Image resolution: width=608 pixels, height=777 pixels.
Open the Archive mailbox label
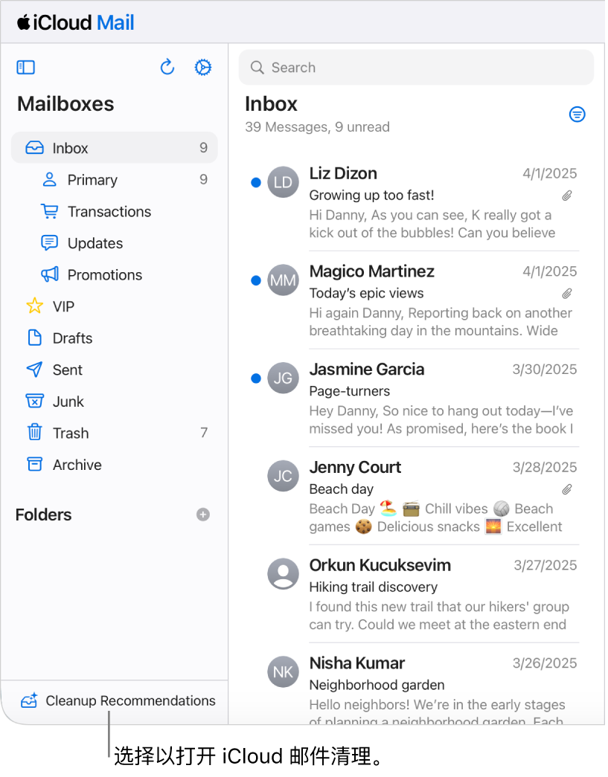coord(77,465)
